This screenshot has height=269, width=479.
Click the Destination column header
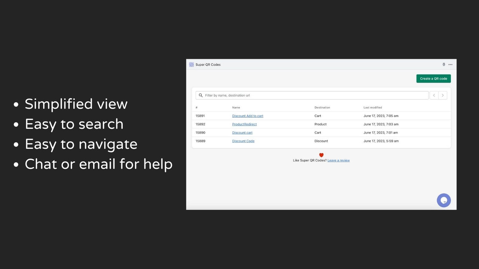coord(322,108)
